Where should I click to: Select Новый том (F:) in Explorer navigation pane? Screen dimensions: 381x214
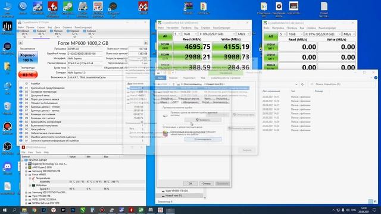173,196
